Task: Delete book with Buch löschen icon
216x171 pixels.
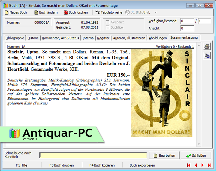Action: pos(66,12)
